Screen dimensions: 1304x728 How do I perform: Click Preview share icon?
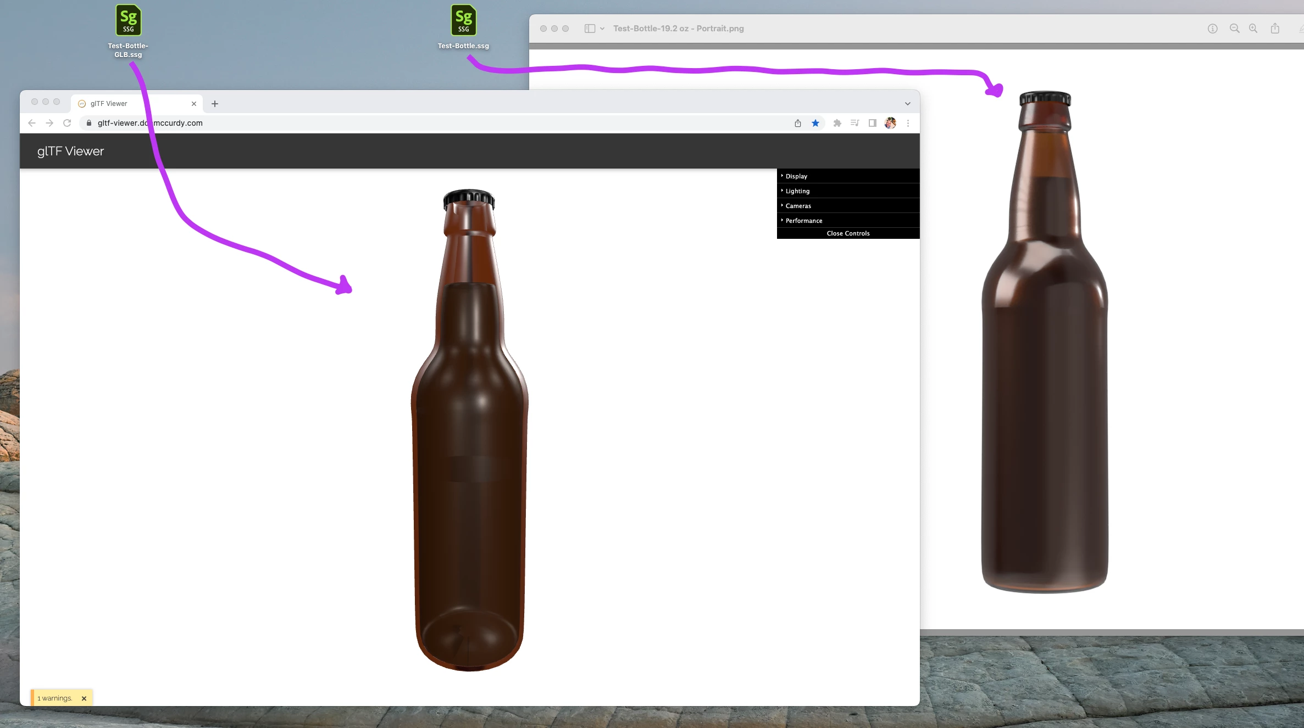[x=1275, y=29]
